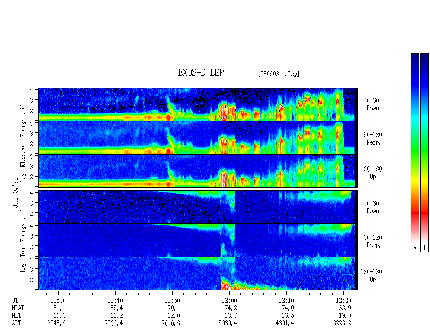Select the 12:00 UT tick label
430x333 pixels.
coord(229,300)
